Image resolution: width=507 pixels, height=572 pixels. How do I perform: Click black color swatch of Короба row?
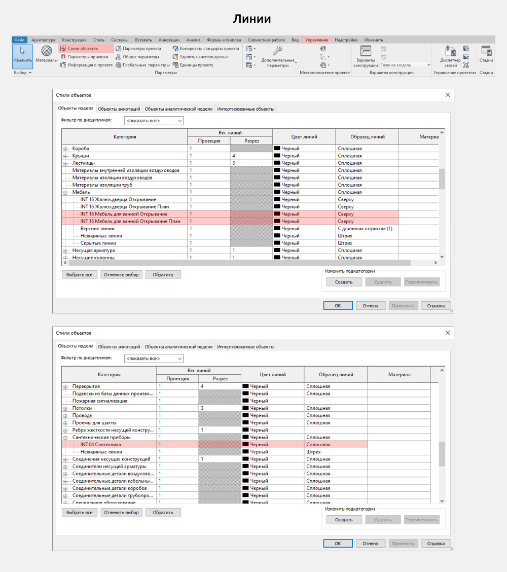point(277,149)
